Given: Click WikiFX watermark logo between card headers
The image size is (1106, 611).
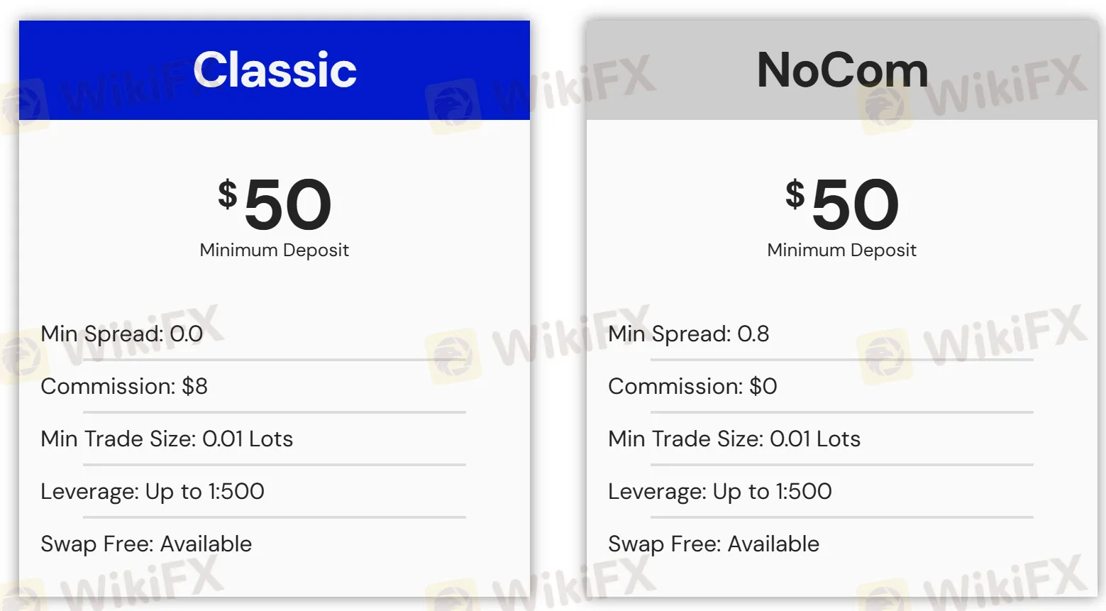Looking at the screenshot, I should (454, 106).
